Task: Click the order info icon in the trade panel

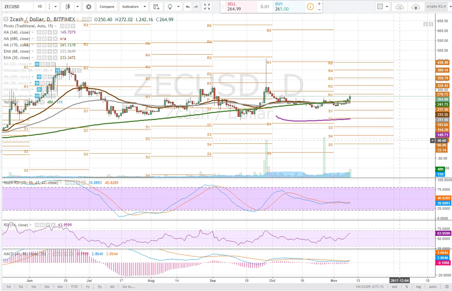Action: tap(310, 7)
